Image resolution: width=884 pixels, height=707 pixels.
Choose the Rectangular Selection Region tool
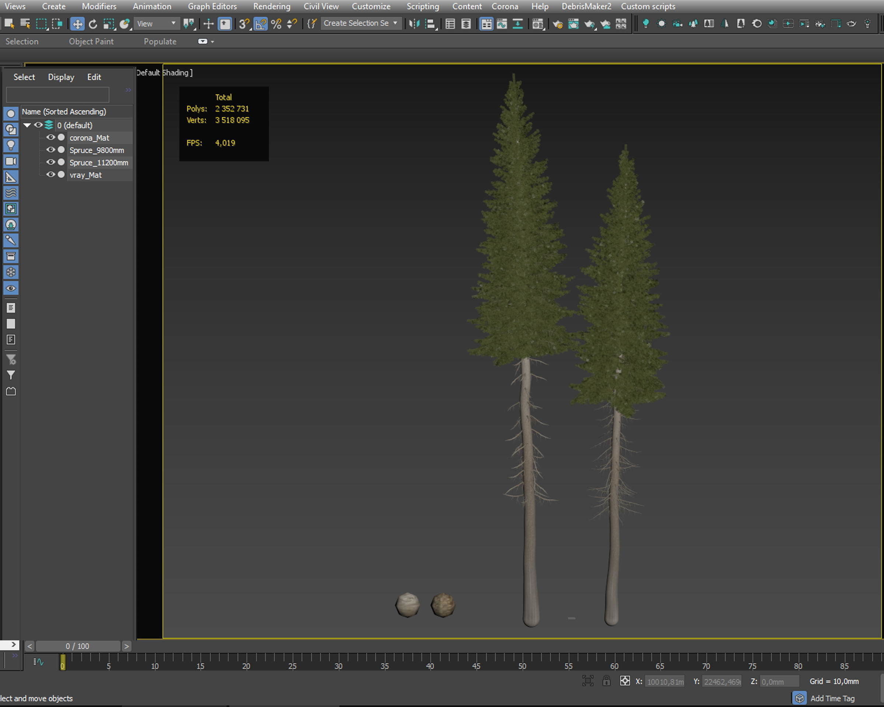click(x=41, y=24)
